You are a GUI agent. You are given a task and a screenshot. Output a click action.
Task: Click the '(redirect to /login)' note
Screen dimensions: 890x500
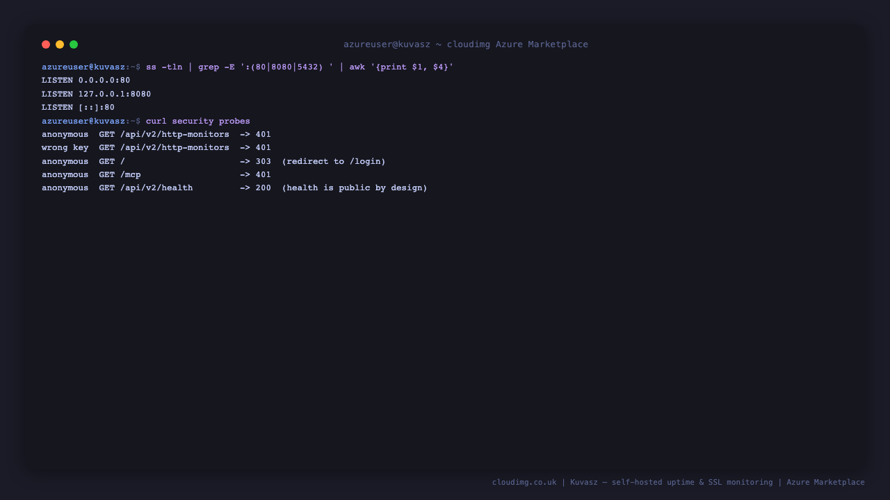[x=334, y=161]
